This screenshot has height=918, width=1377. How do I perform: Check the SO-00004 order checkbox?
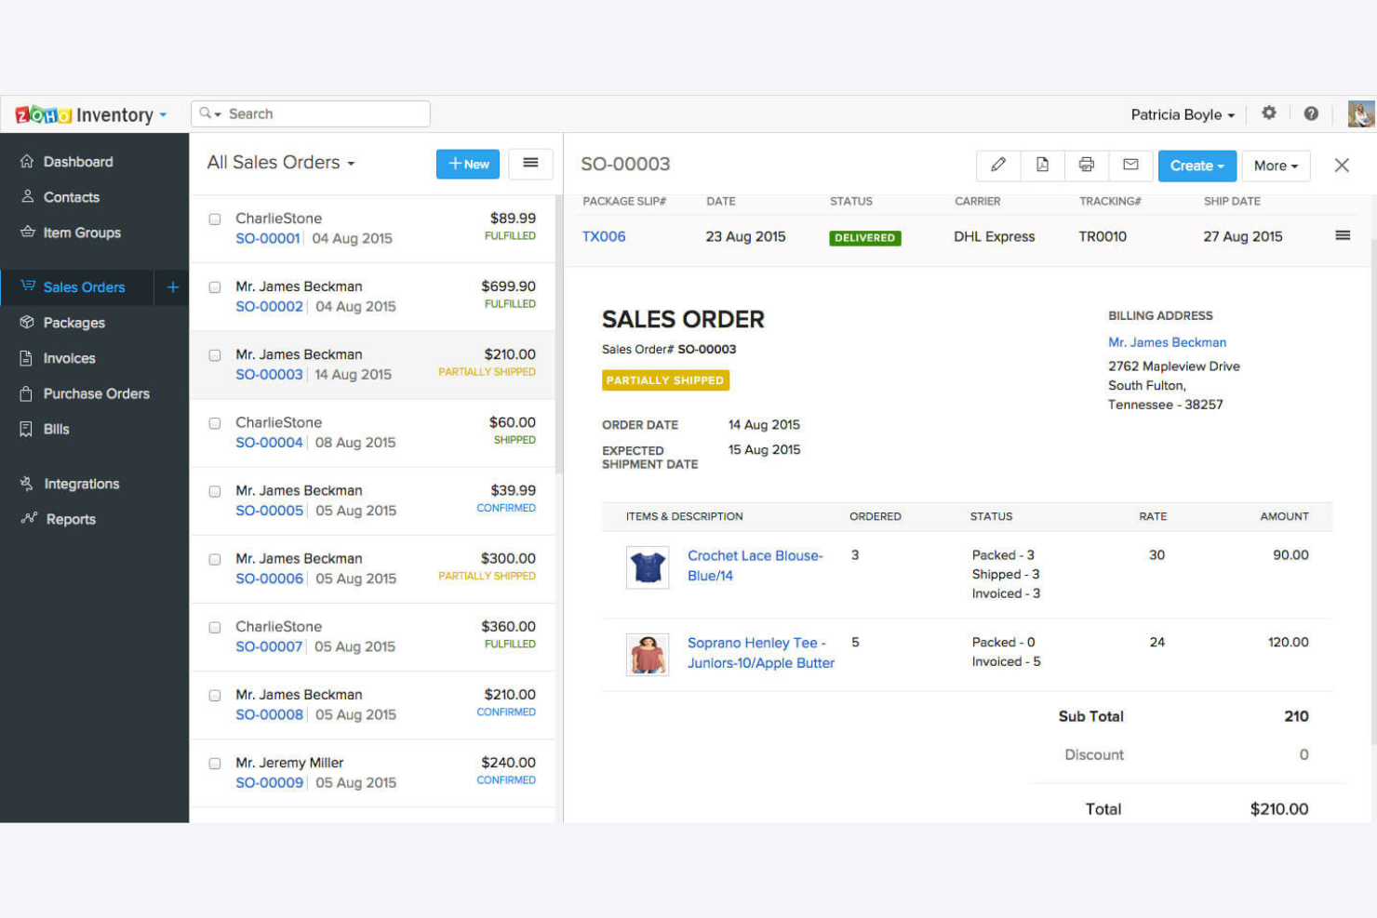[215, 423]
